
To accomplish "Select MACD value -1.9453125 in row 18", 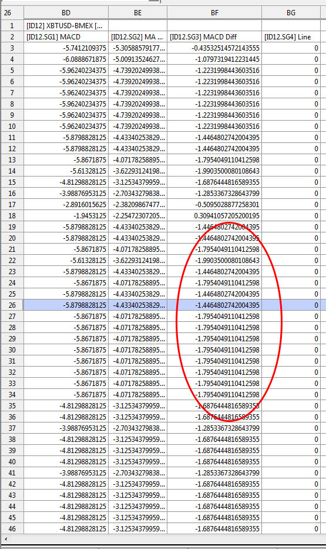I will (x=66, y=216).
